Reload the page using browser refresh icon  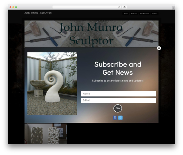click(119, 7)
